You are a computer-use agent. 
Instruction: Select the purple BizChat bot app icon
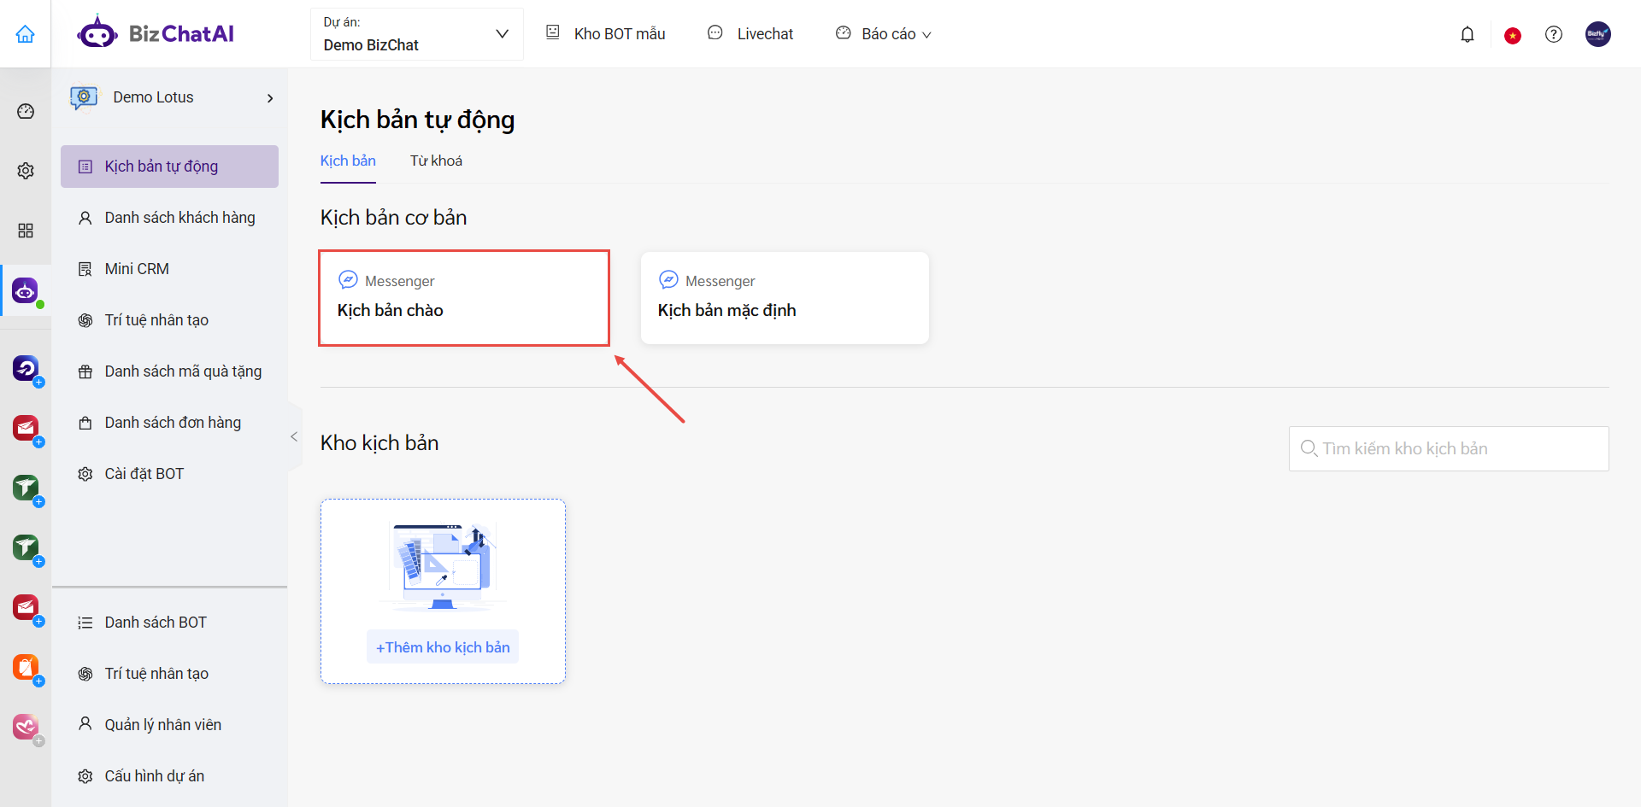click(26, 290)
